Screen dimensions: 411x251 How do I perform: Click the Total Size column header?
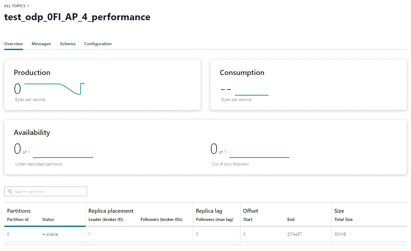pyautogui.click(x=344, y=219)
